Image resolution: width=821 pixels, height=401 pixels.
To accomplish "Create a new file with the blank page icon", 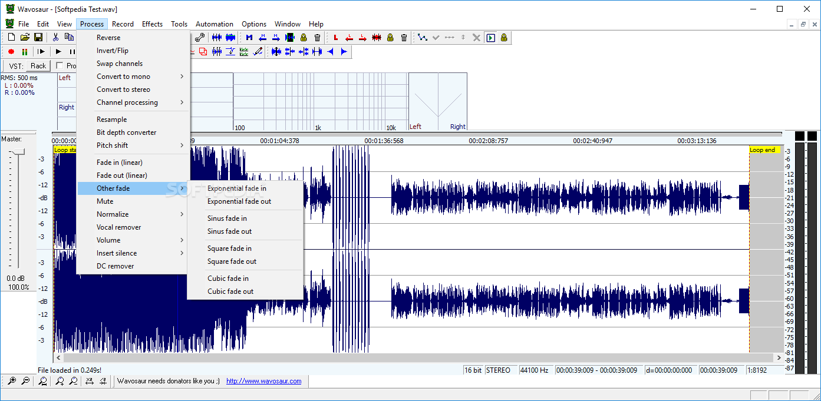I will click(11, 37).
